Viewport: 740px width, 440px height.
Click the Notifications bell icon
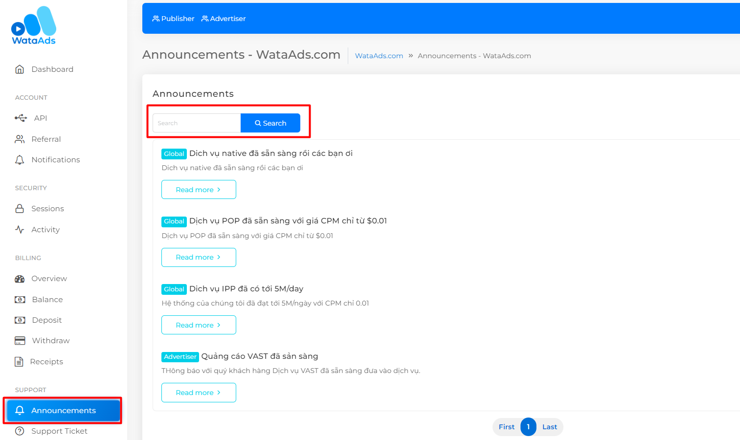(x=20, y=160)
